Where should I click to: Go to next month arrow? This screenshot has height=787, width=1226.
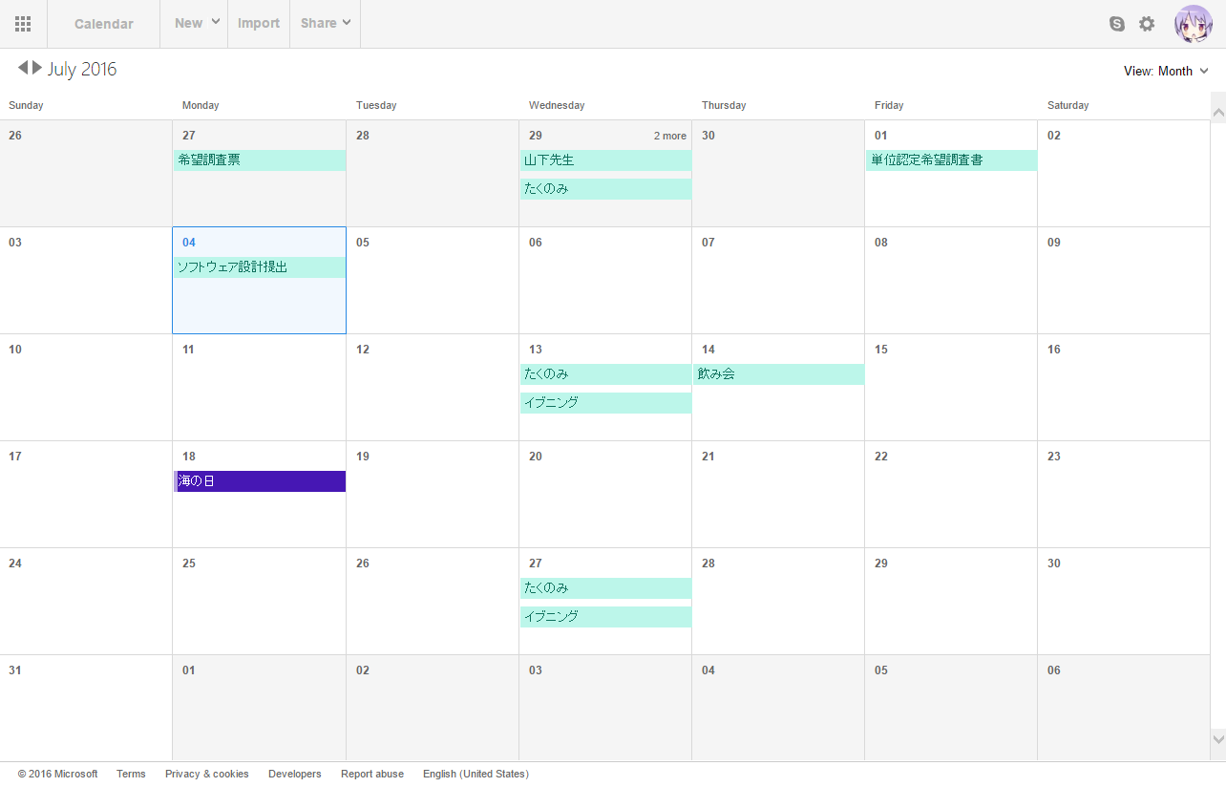pyautogui.click(x=37, y=68)
